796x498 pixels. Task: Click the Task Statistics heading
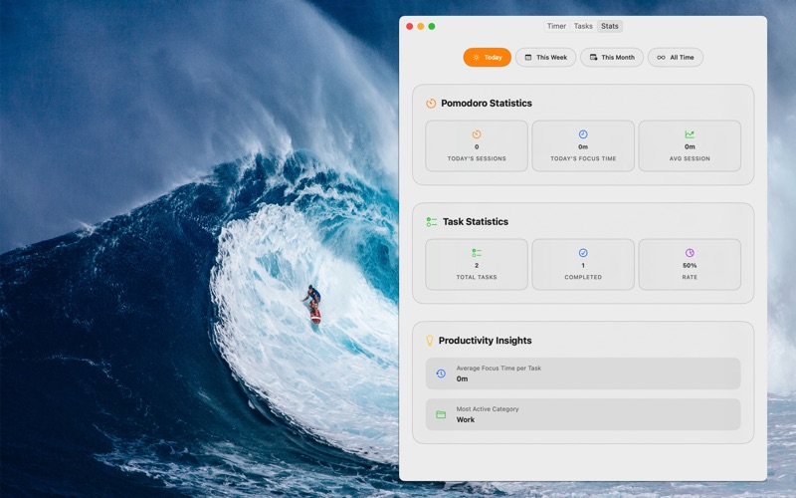pyautogui.click(x=476, y=221)
